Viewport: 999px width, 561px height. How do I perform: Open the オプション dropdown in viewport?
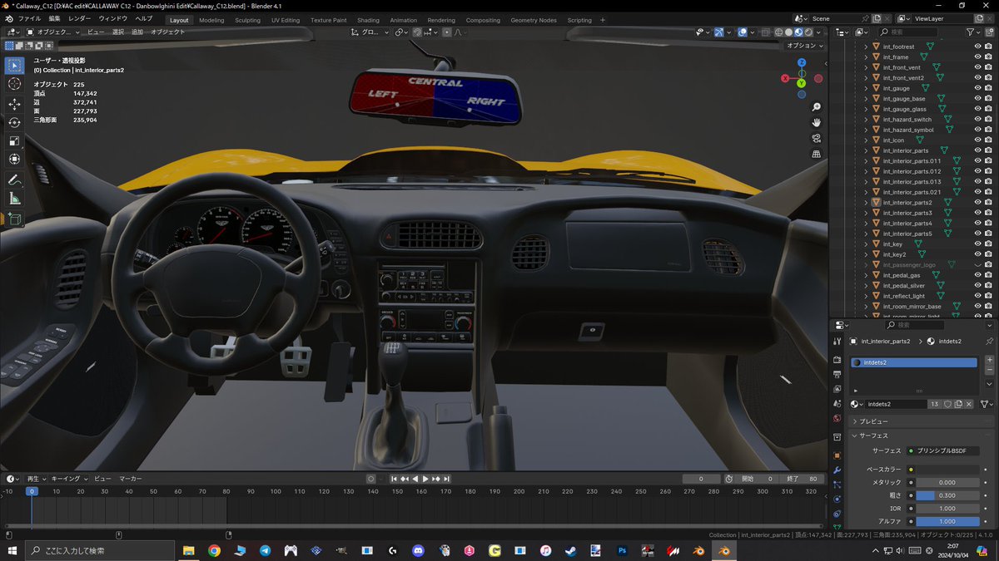pyautogui.click(x=804, y=46)
